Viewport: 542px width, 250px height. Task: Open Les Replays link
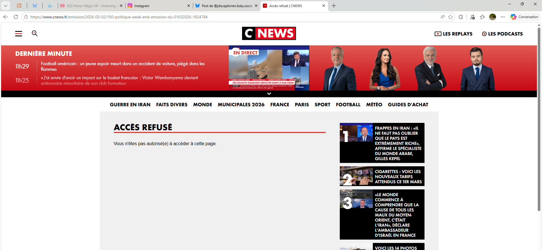(453, 34)
